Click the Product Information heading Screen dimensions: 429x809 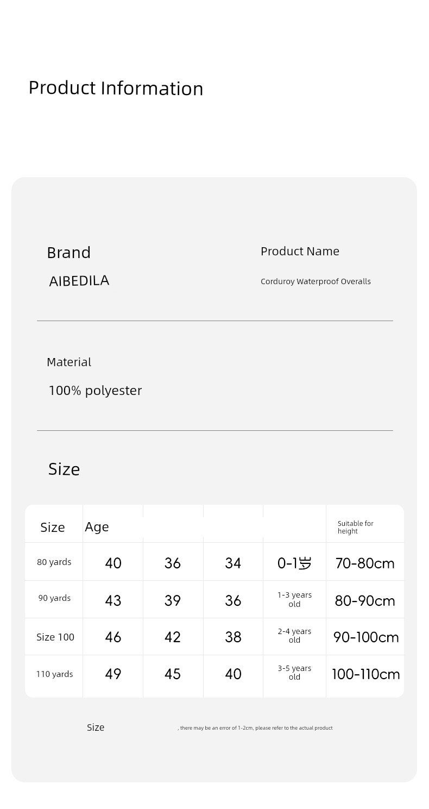click(x=116, y=88)
